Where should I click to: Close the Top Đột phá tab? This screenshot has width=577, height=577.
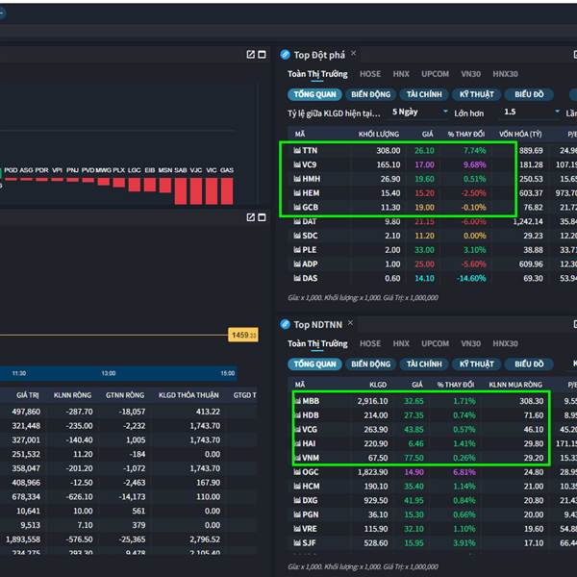click(354, 54)
